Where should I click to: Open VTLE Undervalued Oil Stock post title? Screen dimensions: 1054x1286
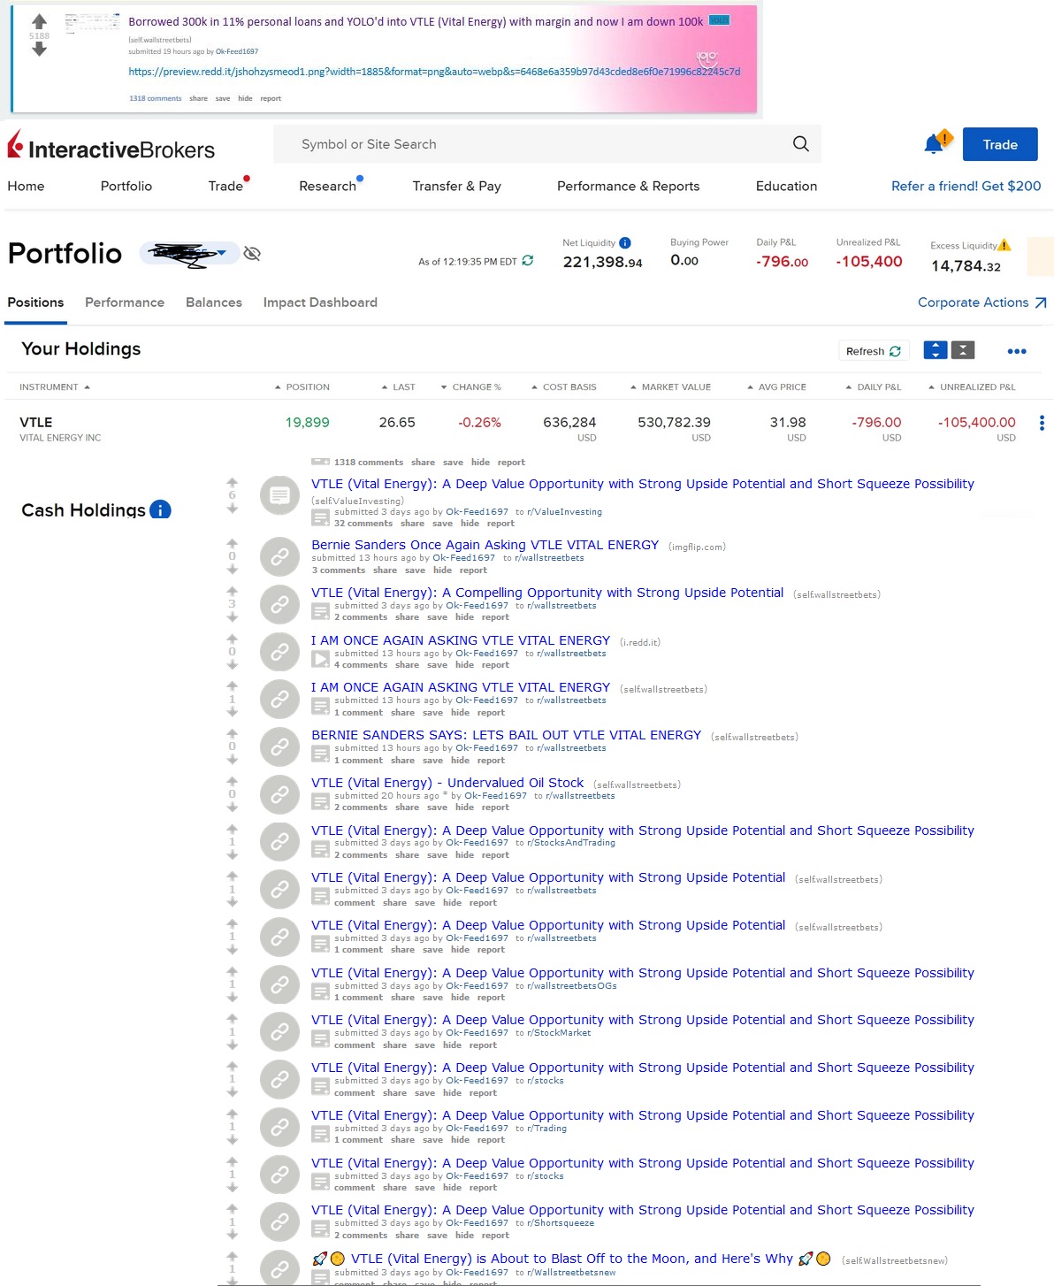coord(447,783)
